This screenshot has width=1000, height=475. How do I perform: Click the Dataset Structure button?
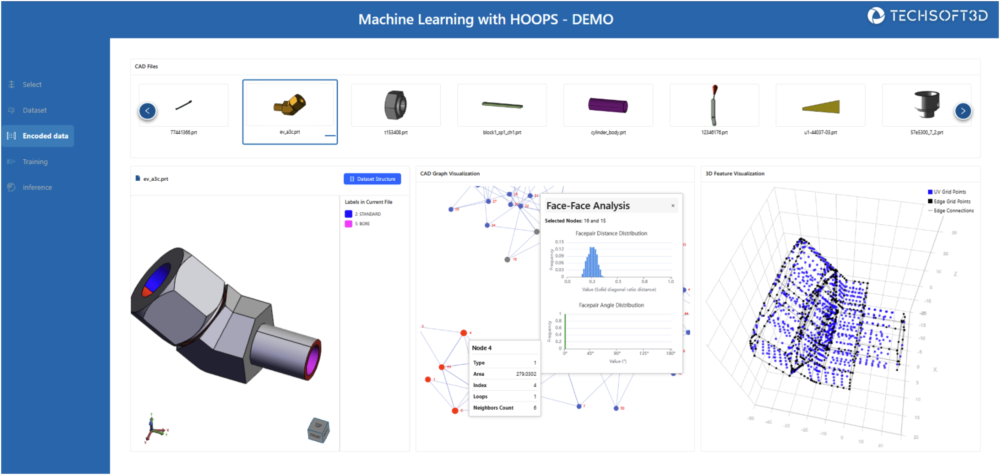pyautogui.click(x=372, y=179)
